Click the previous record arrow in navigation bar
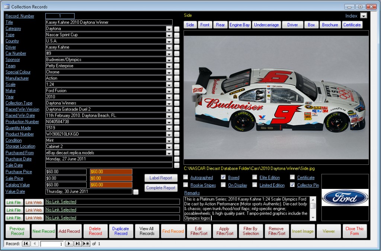The image size is (381, 251). tap(35, 244)
